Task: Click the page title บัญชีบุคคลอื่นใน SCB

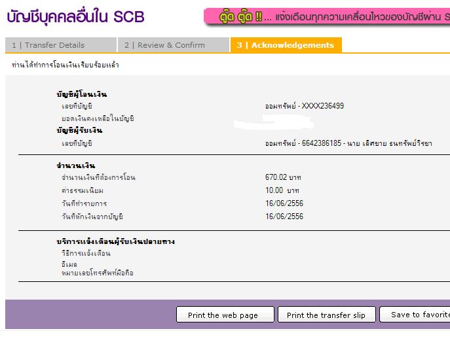Action: [x=75, y=16]
